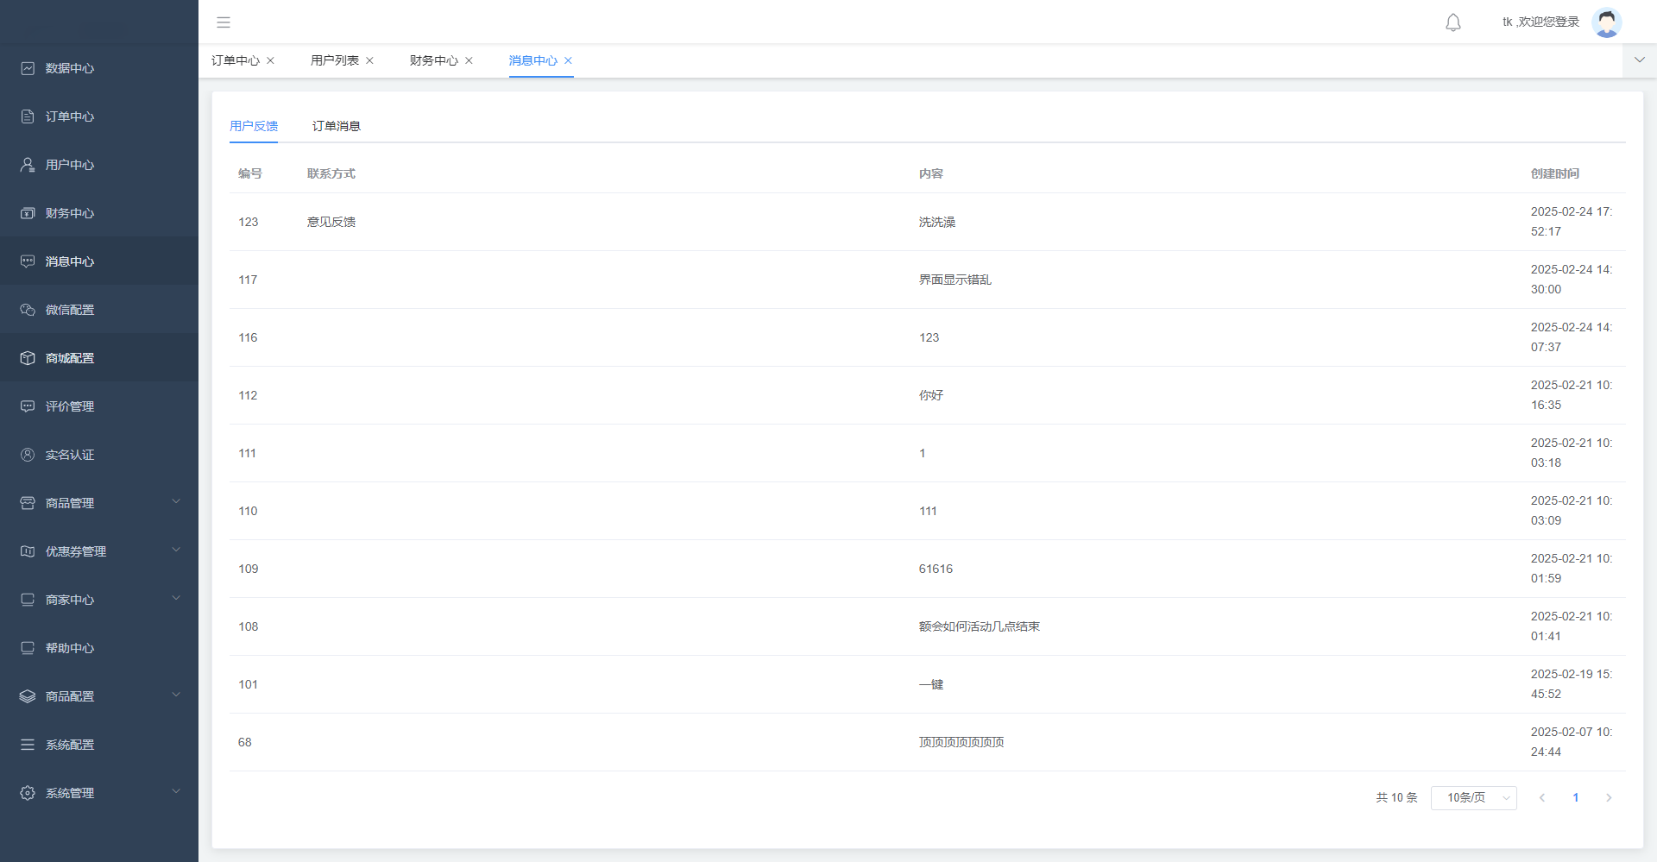
Task: Click the 订单中心 document icon in sidebar
Action: (28, 116)
